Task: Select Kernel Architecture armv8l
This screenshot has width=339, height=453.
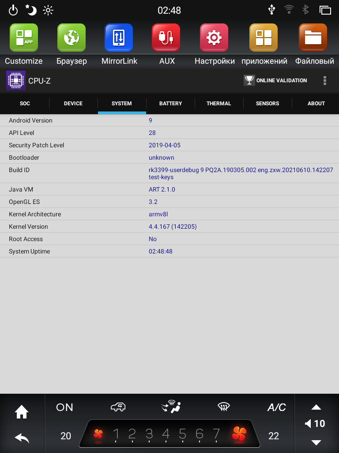Action: pos(158,215)
